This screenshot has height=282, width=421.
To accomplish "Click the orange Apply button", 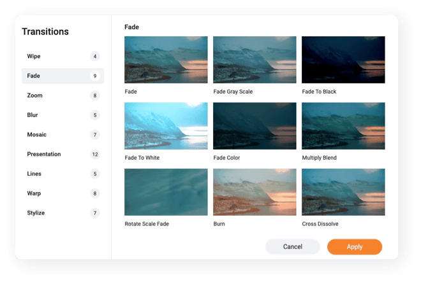I will (355, 246).
